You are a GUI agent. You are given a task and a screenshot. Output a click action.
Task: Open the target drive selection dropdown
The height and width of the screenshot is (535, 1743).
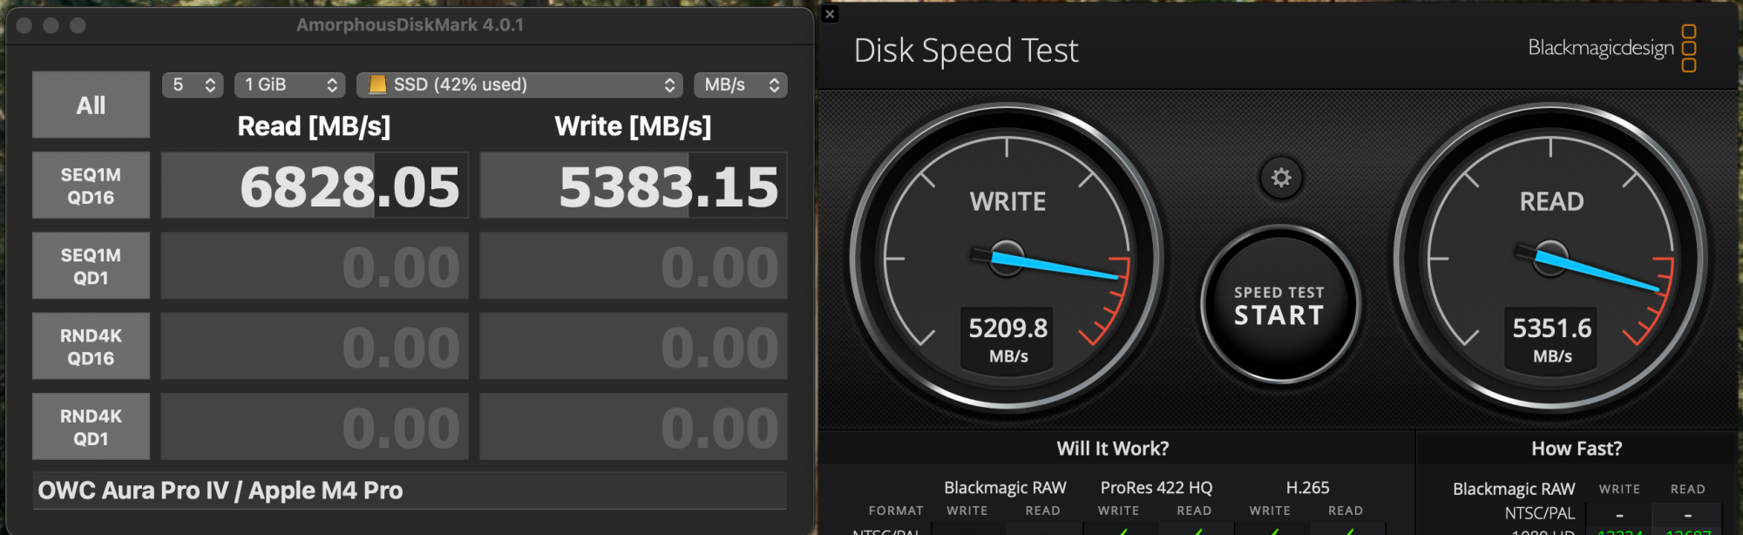pyautogui.click(x=519, y=85)
